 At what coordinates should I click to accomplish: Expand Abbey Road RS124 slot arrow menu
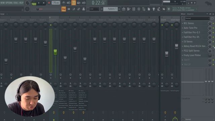point(182,46)
